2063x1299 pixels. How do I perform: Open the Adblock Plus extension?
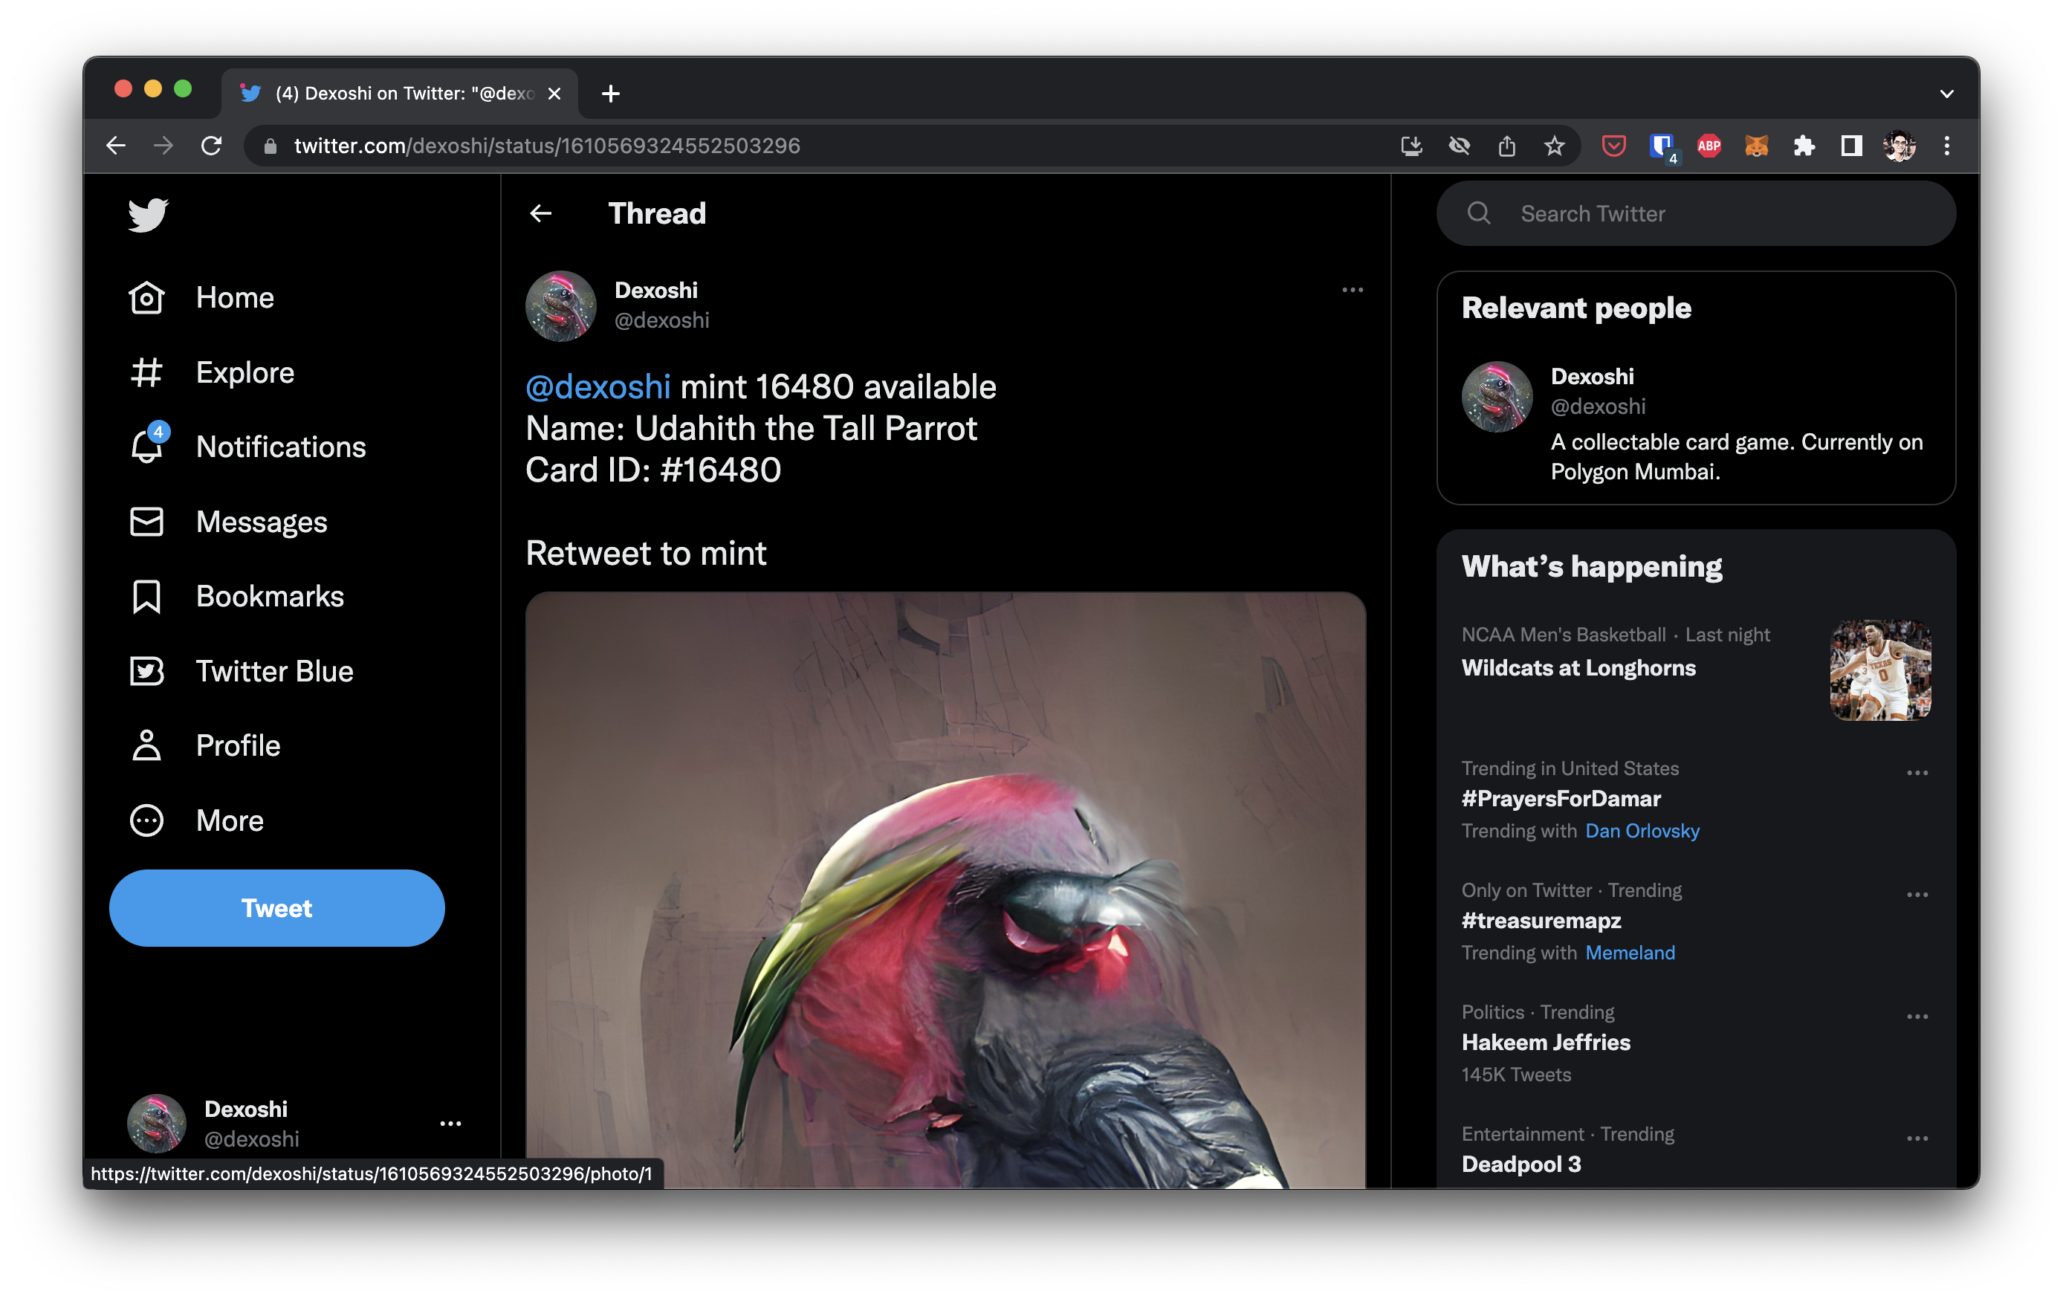[1709, 146]
